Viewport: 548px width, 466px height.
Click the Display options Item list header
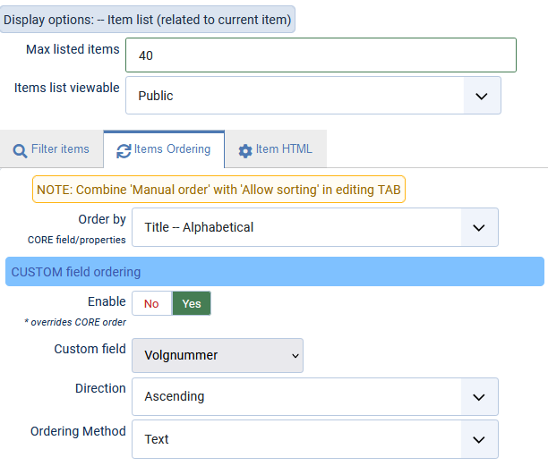tap(148, 20)
